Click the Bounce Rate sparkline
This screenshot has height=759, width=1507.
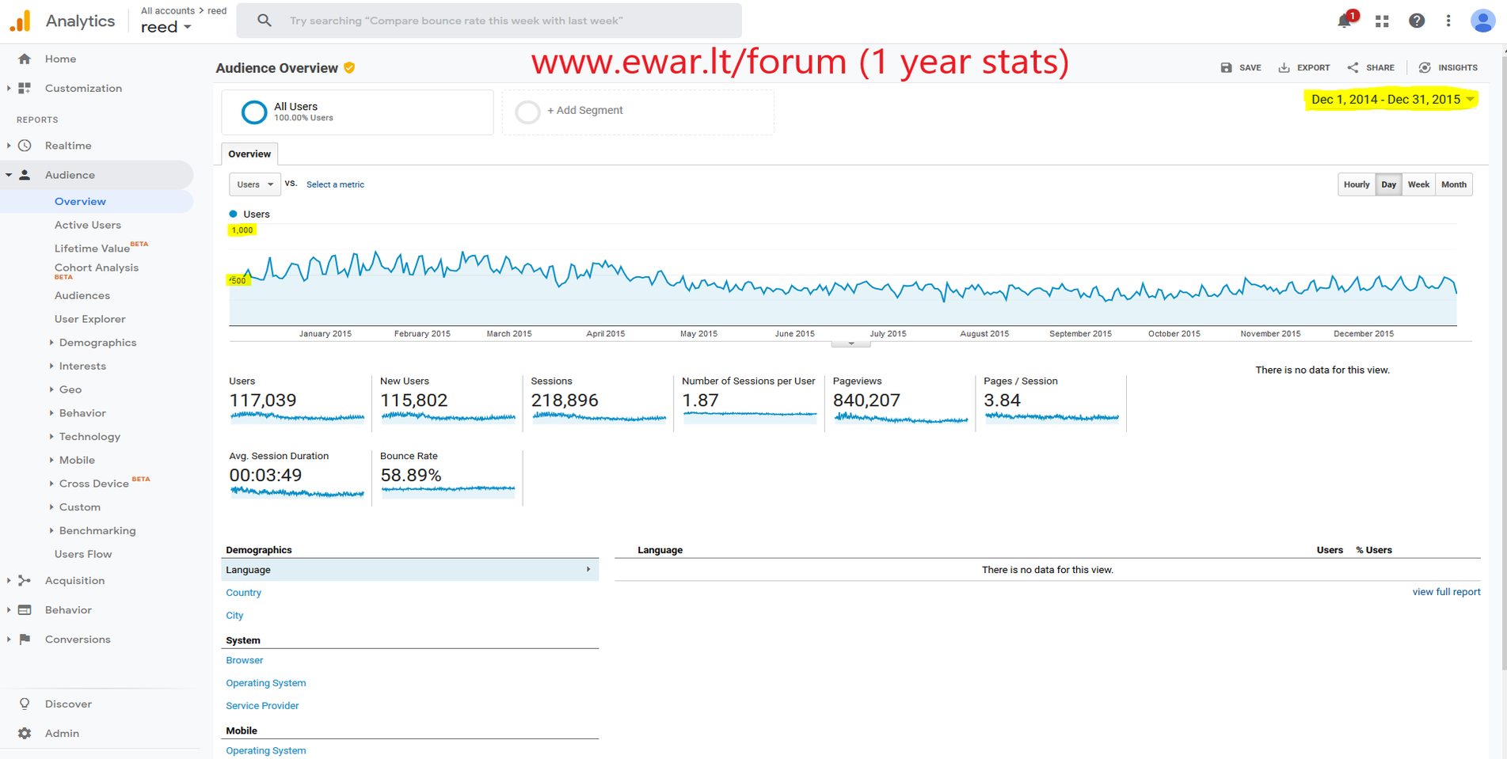pos(447,491)
